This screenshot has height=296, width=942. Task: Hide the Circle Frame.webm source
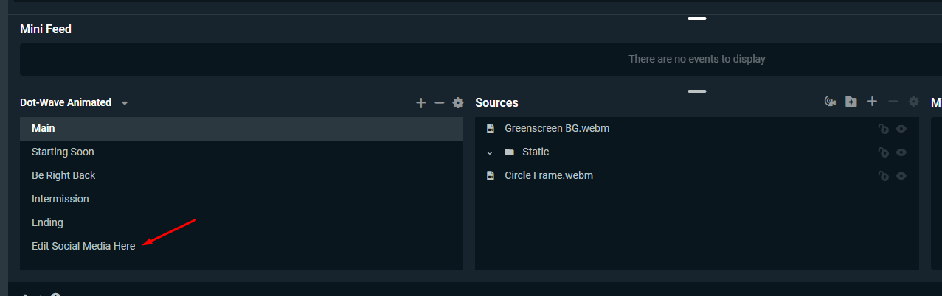(x=901, y=176)
